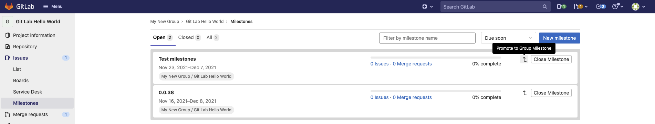Screen dimensions: 655x124
Task: Open issues icon in top bar
Action: coord(561,7)
